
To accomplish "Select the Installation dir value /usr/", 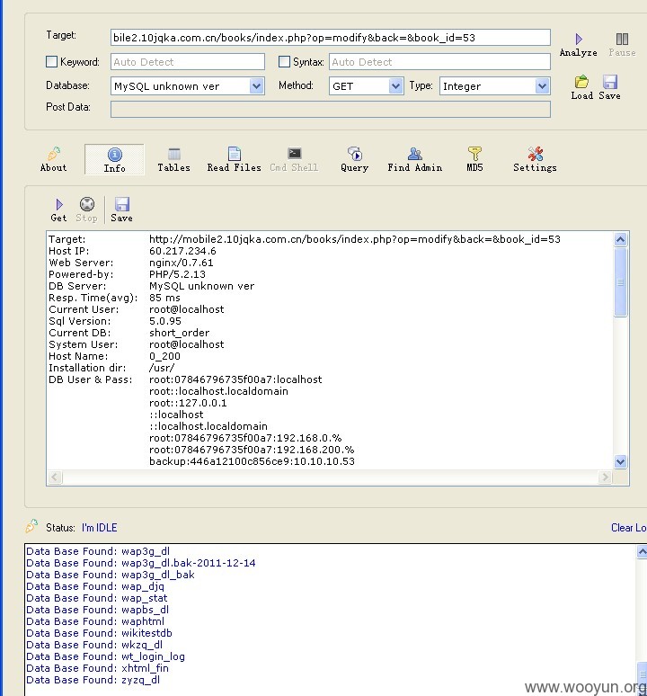I will [162, 368].
